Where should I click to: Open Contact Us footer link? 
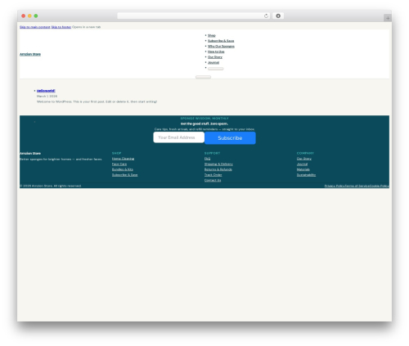[213, 181]
